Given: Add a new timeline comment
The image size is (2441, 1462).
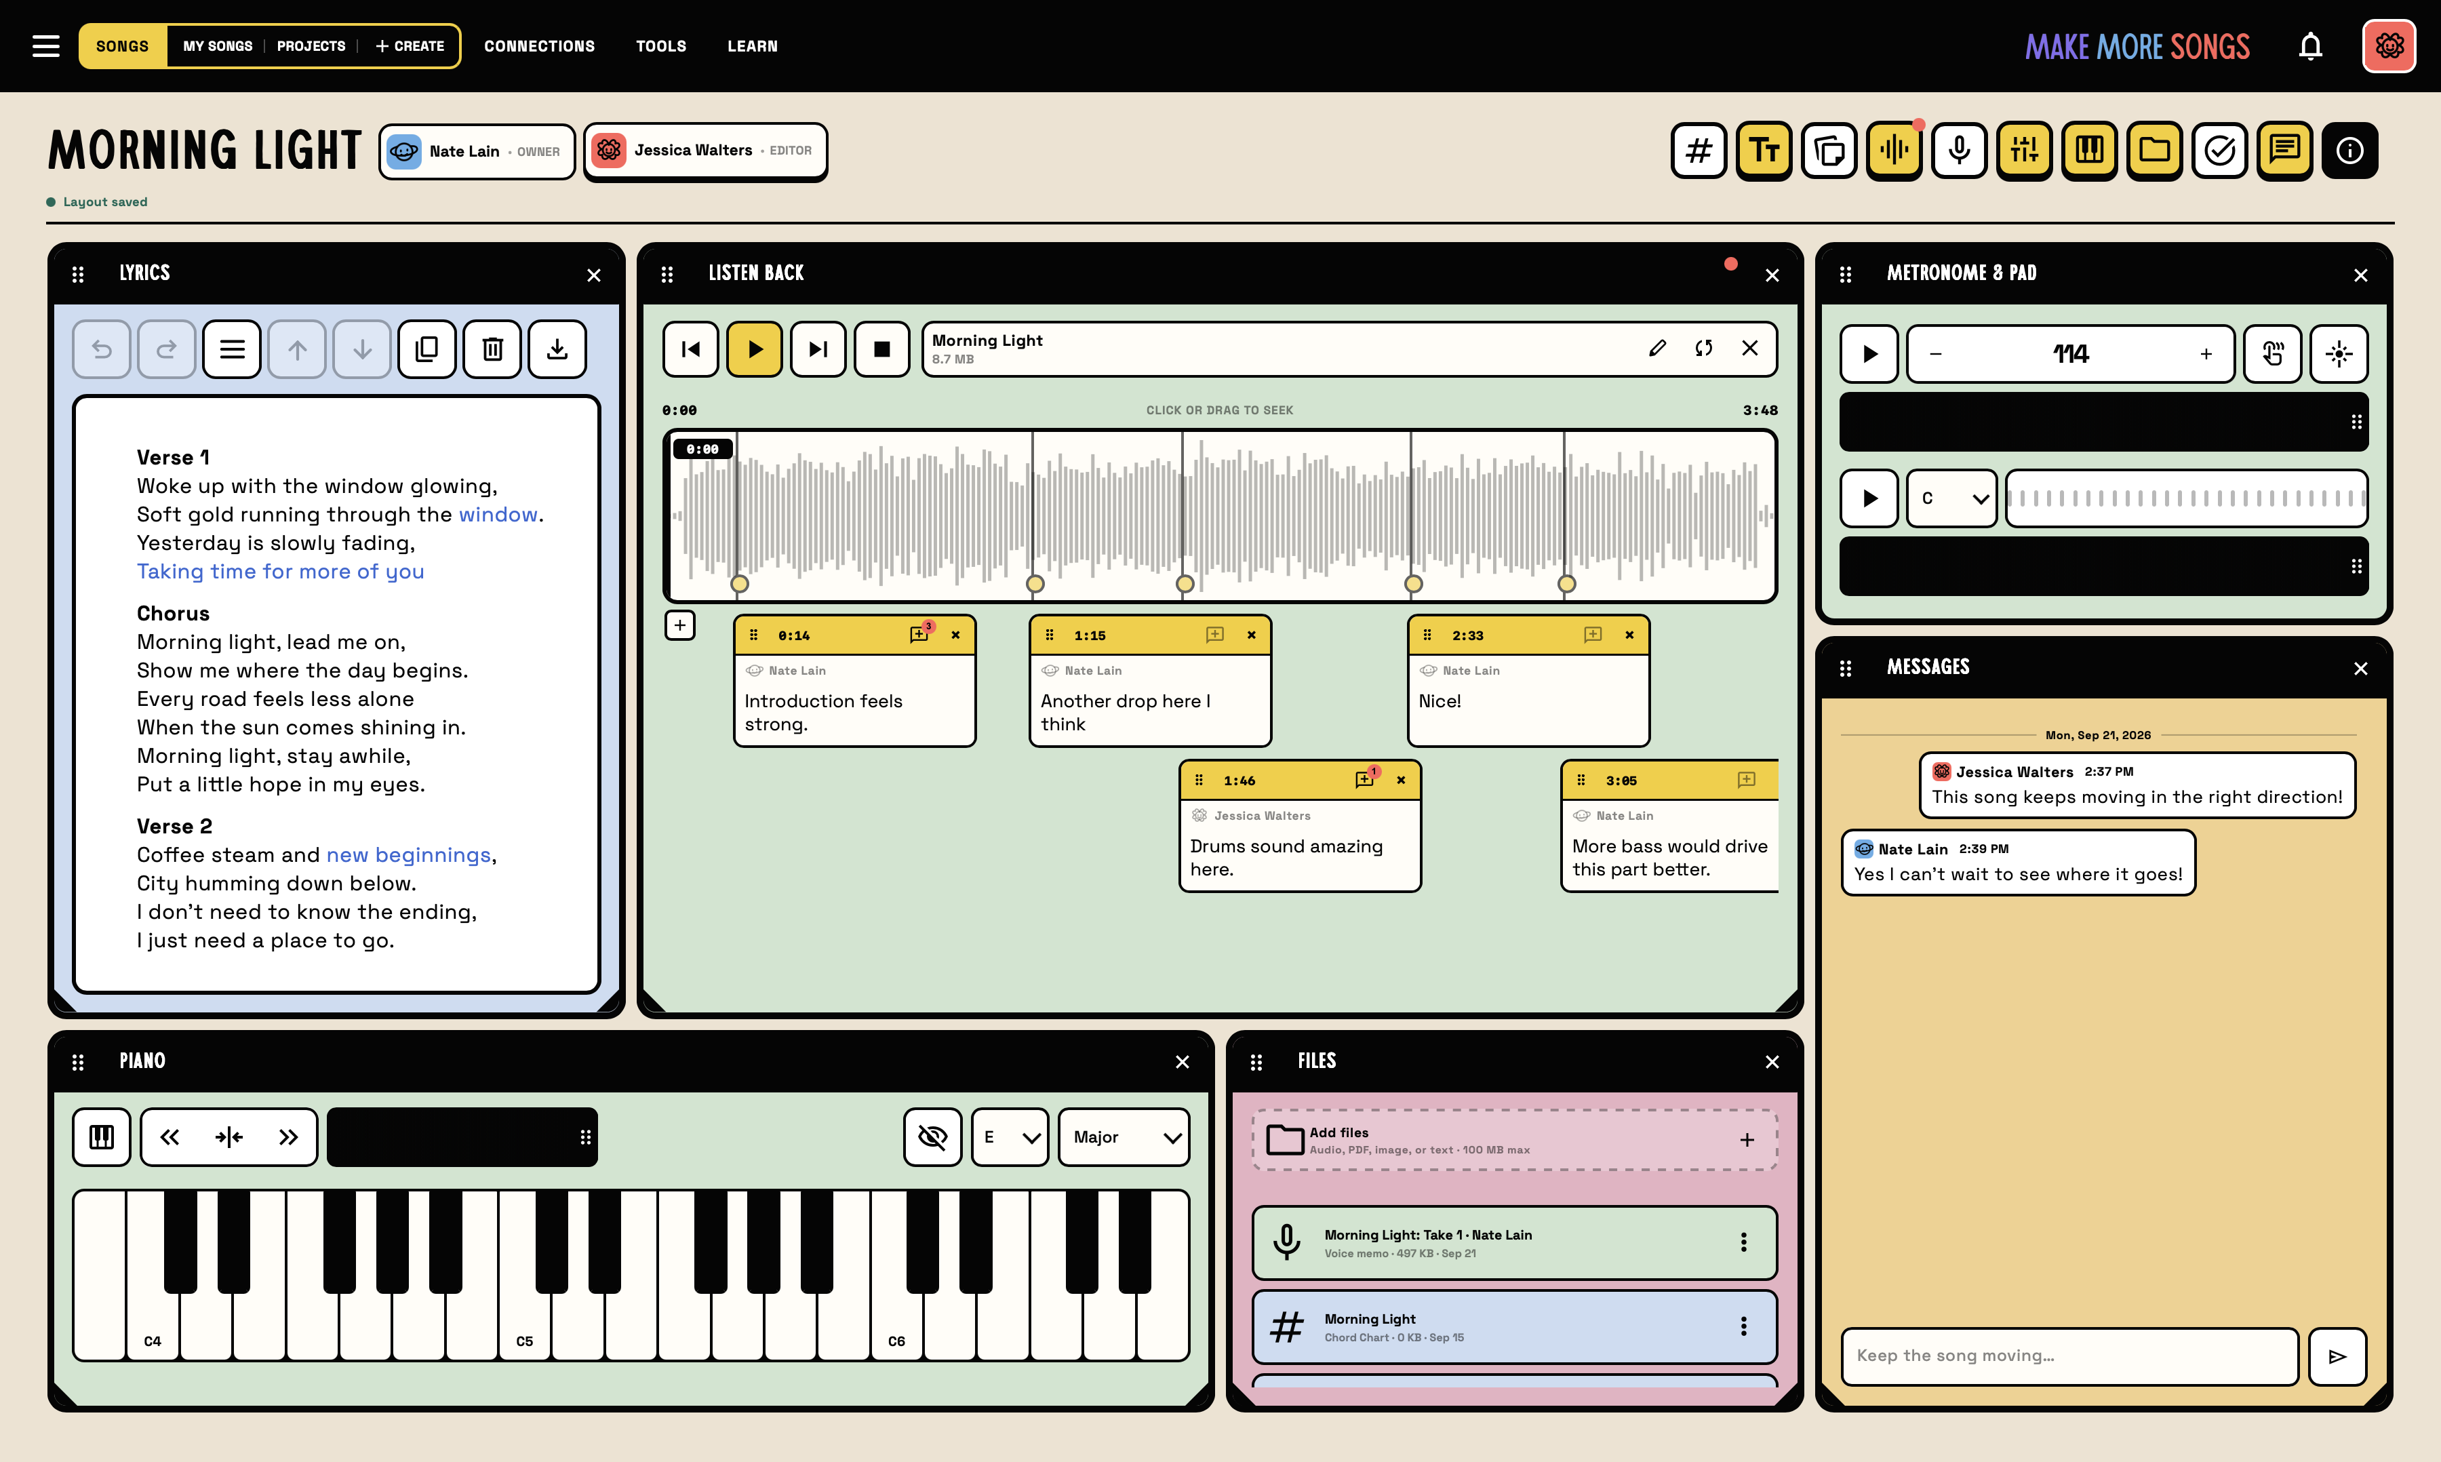Looking at the screenshot, I should (679, 625).
